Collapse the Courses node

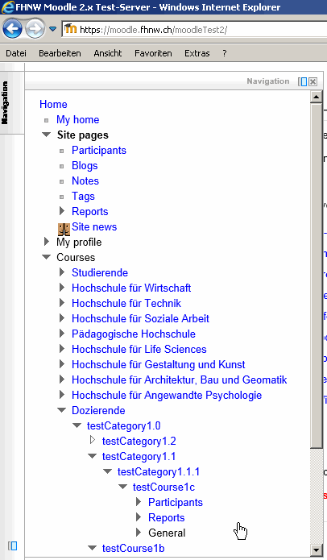pos(47,257)
